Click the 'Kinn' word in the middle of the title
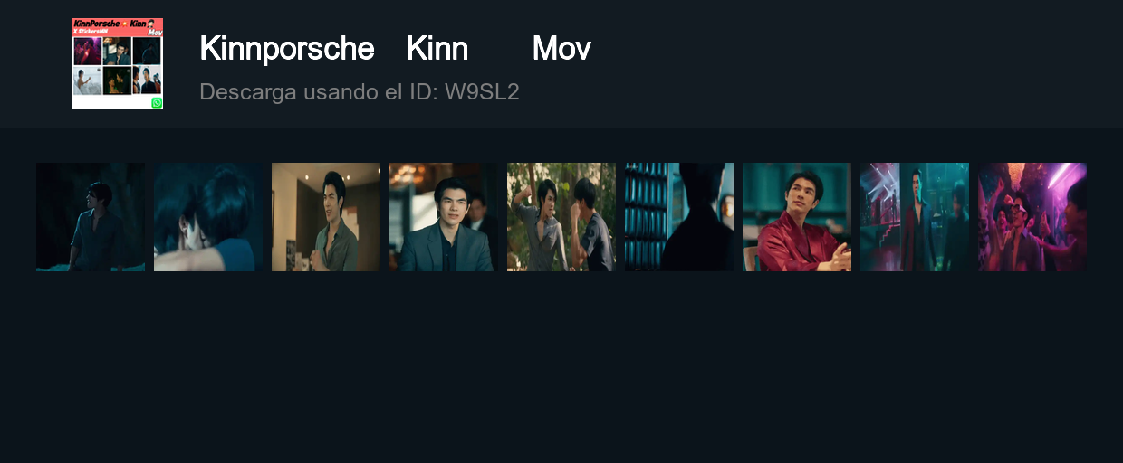The height and width of the screenshot is (463, 1123). 437,49
